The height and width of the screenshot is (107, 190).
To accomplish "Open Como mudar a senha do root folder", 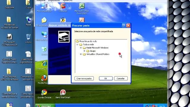I will (x=9, y=92).
